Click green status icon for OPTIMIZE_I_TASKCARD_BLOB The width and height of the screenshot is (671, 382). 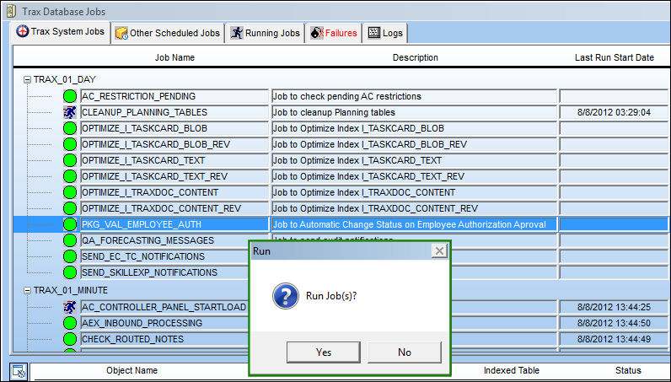[70, 128]
